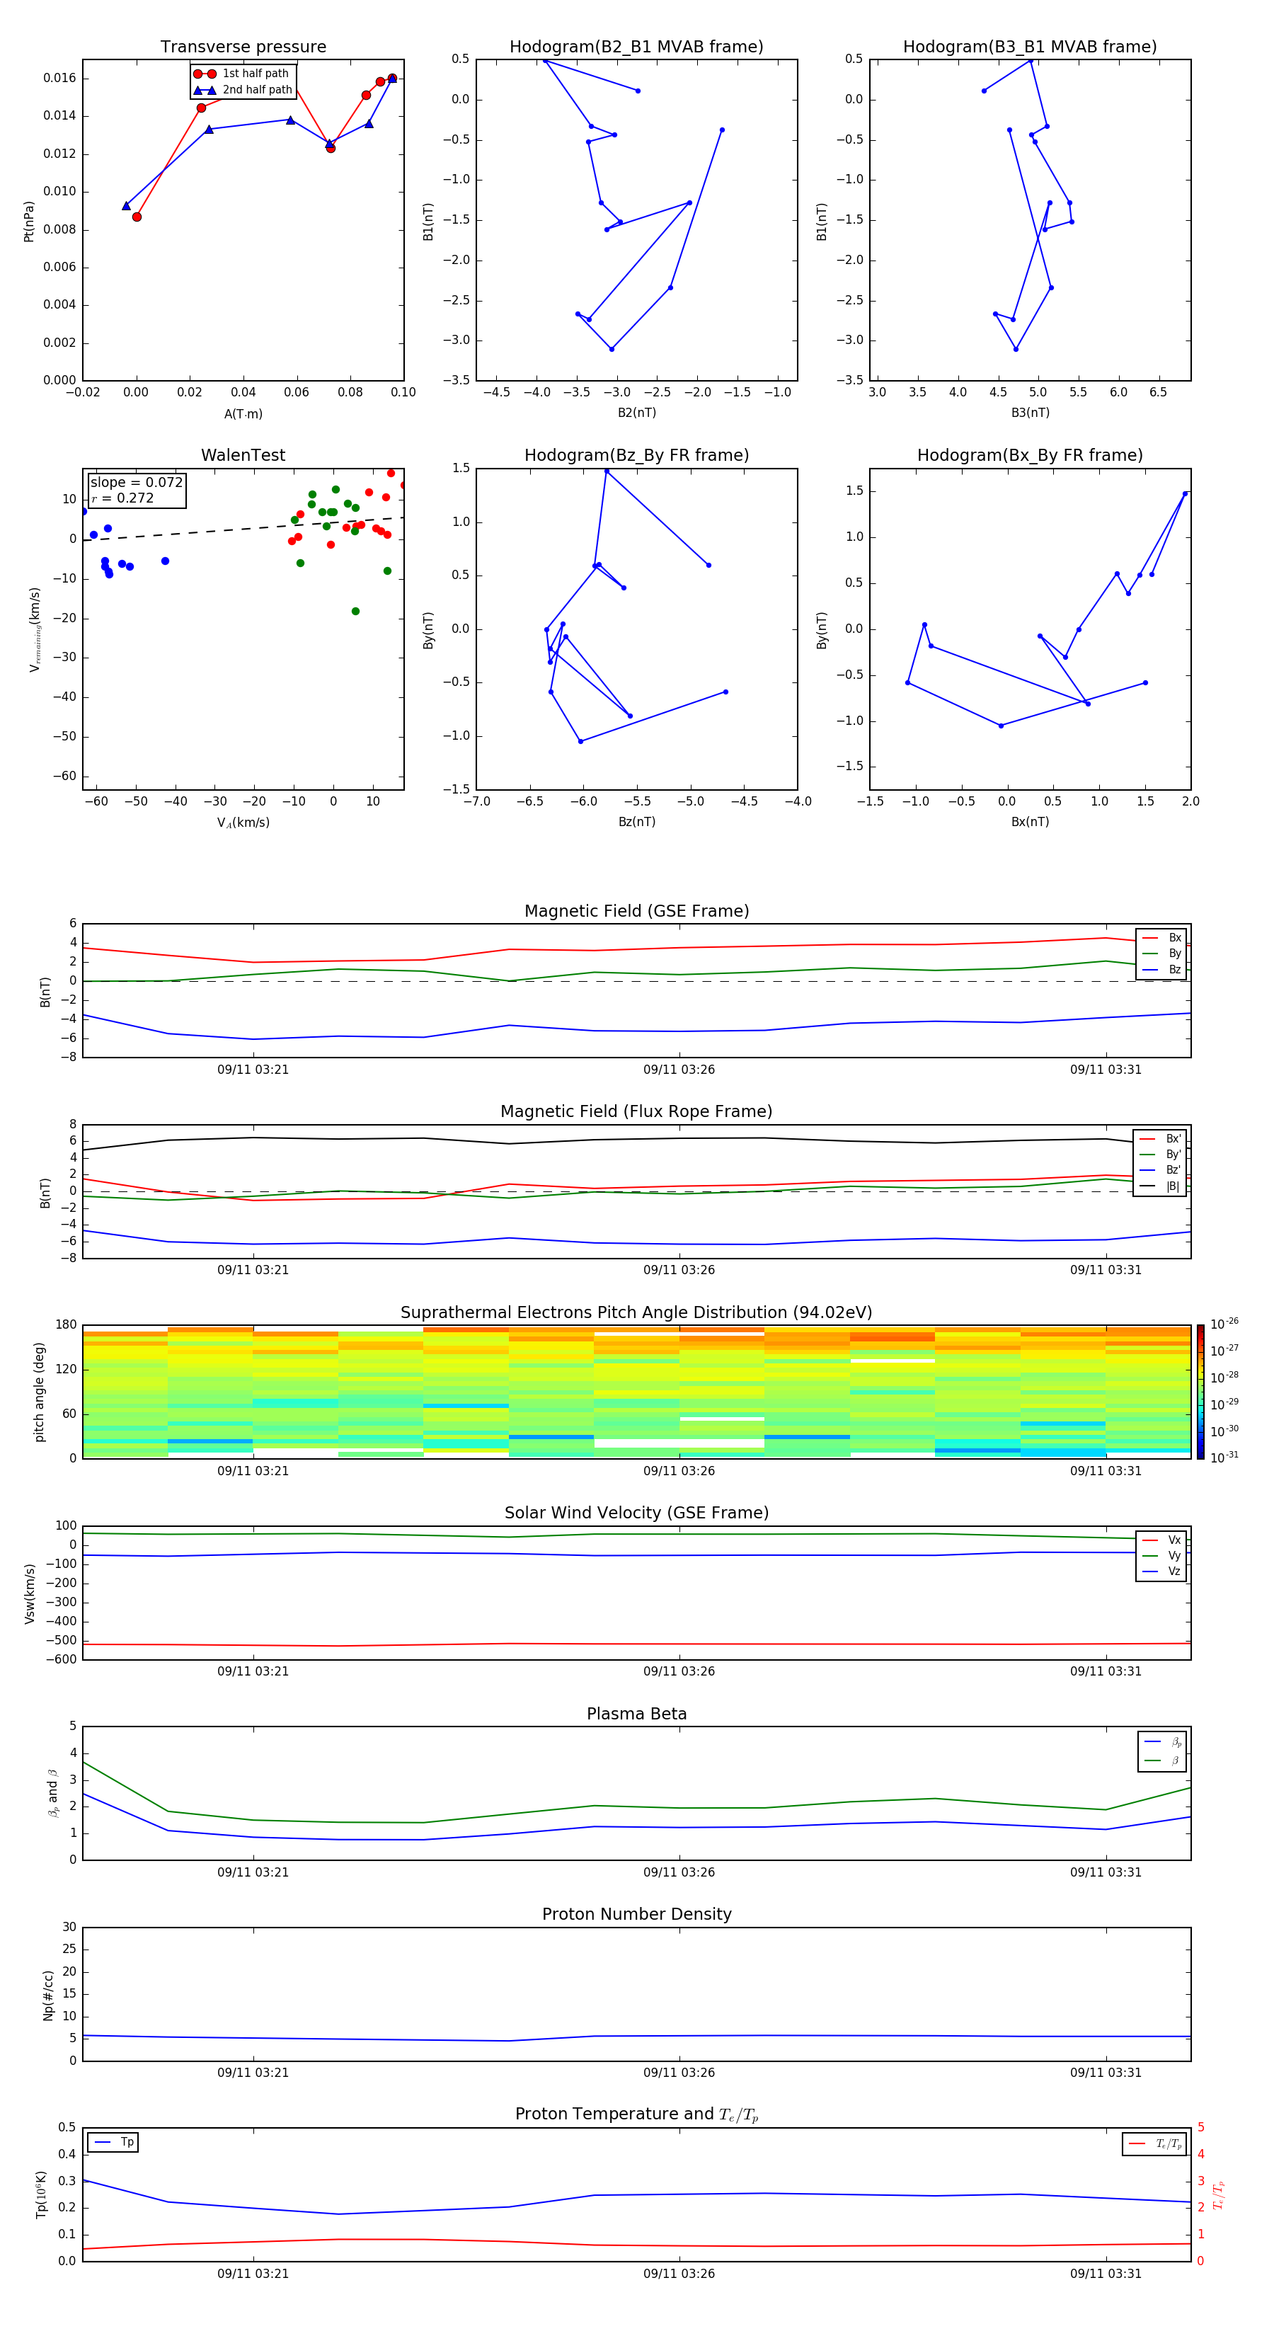The image size is (1274, 2336).
Task: Click the "Bx'" entry in Flux Rope legend
Action: click(x=1160, y=1139)
